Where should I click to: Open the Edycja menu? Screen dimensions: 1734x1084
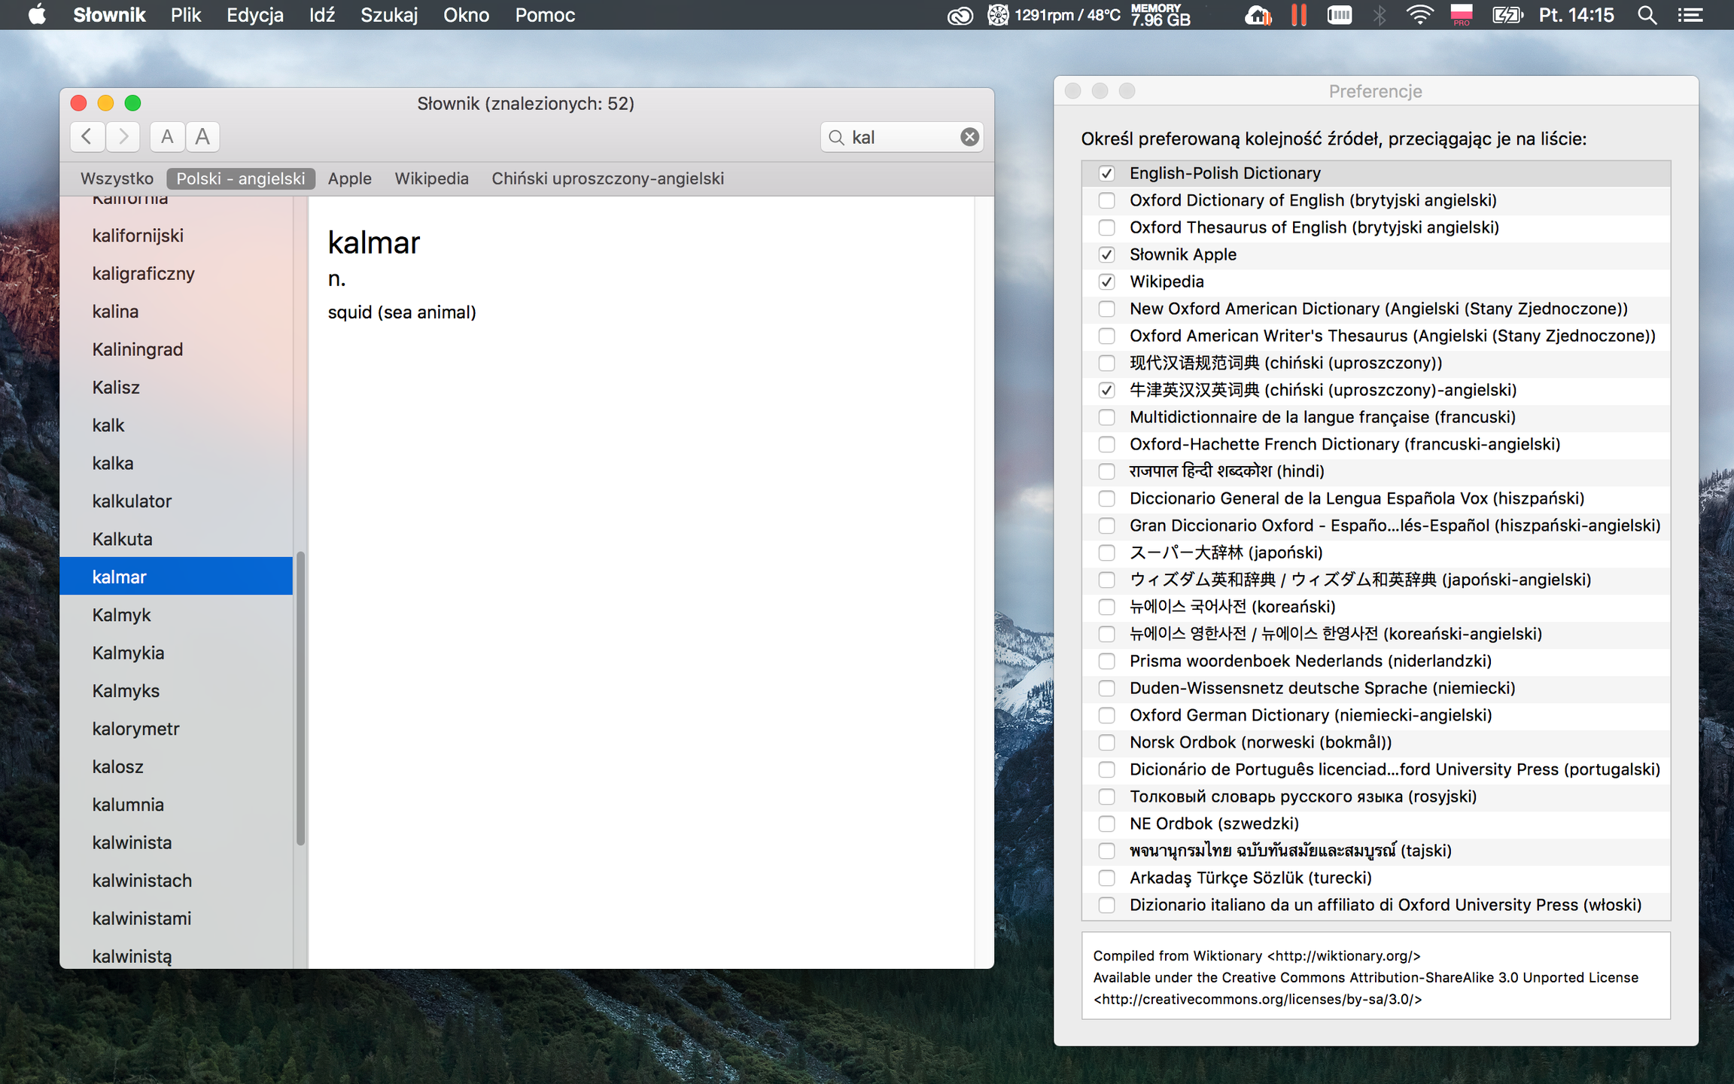tap(255, 15)
